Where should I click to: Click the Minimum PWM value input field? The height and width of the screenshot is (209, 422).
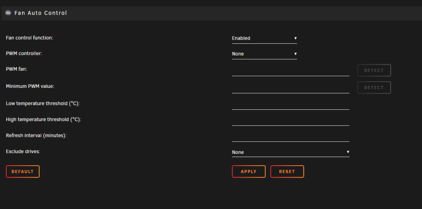290,88
